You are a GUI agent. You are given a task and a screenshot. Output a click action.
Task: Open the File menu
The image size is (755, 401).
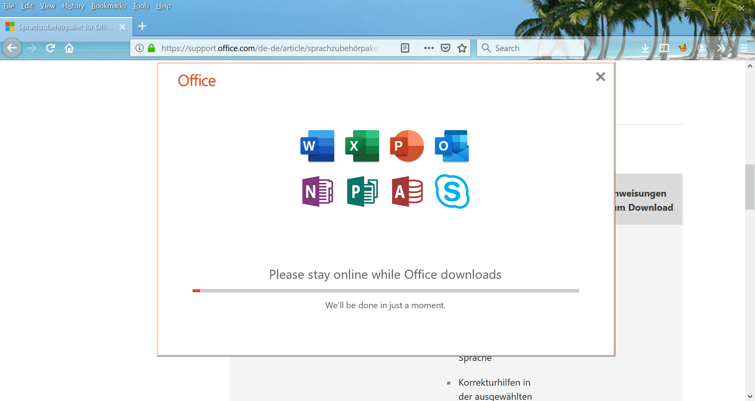[9, 6]
